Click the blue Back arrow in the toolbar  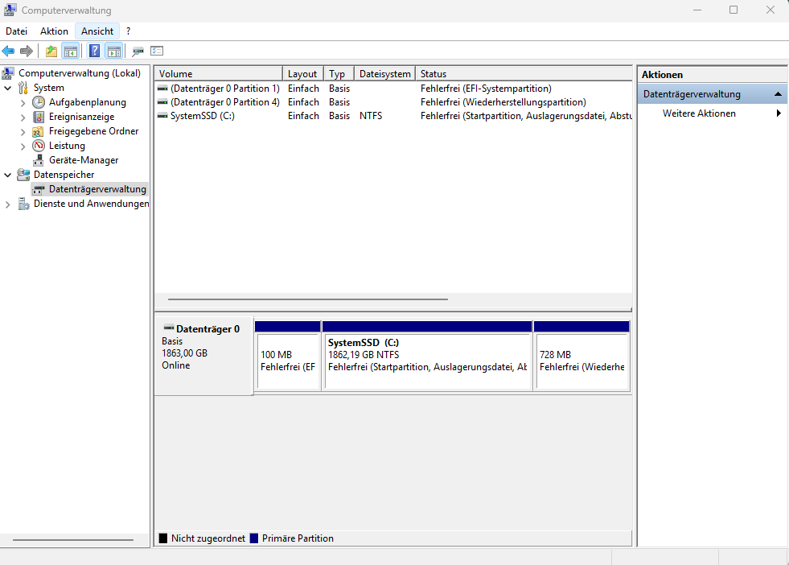8,51
